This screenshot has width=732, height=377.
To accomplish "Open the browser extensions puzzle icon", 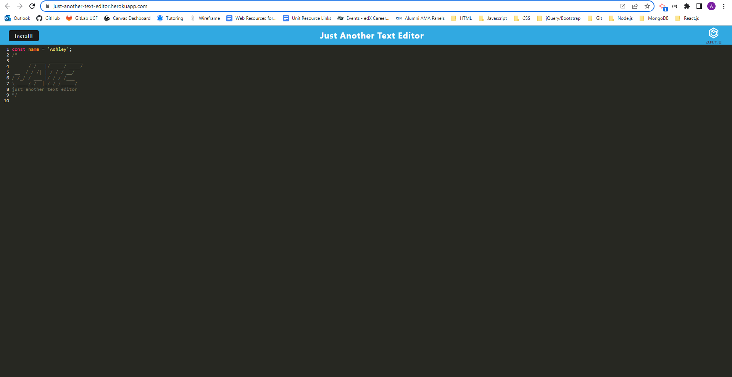I will click(687, 6).
